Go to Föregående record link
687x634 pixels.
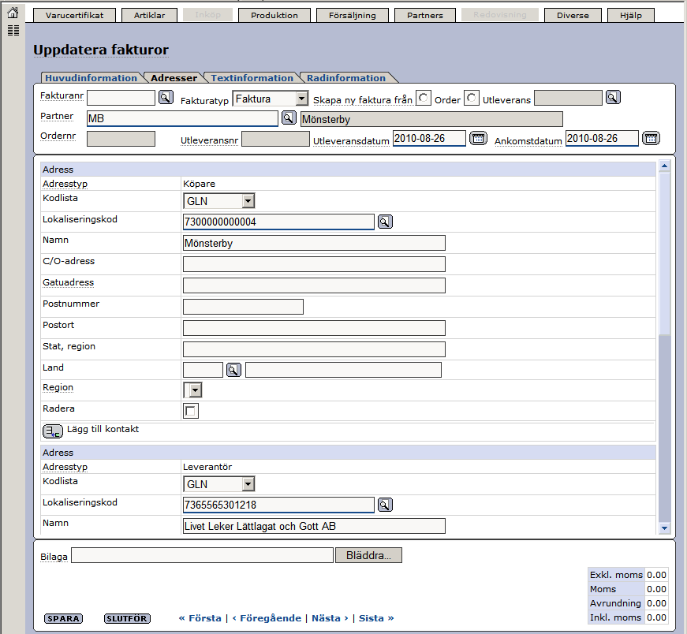coord(267,618)
